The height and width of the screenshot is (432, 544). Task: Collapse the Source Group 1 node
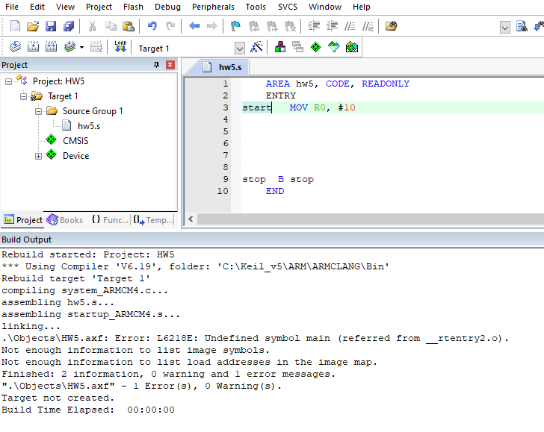(38, 112)
